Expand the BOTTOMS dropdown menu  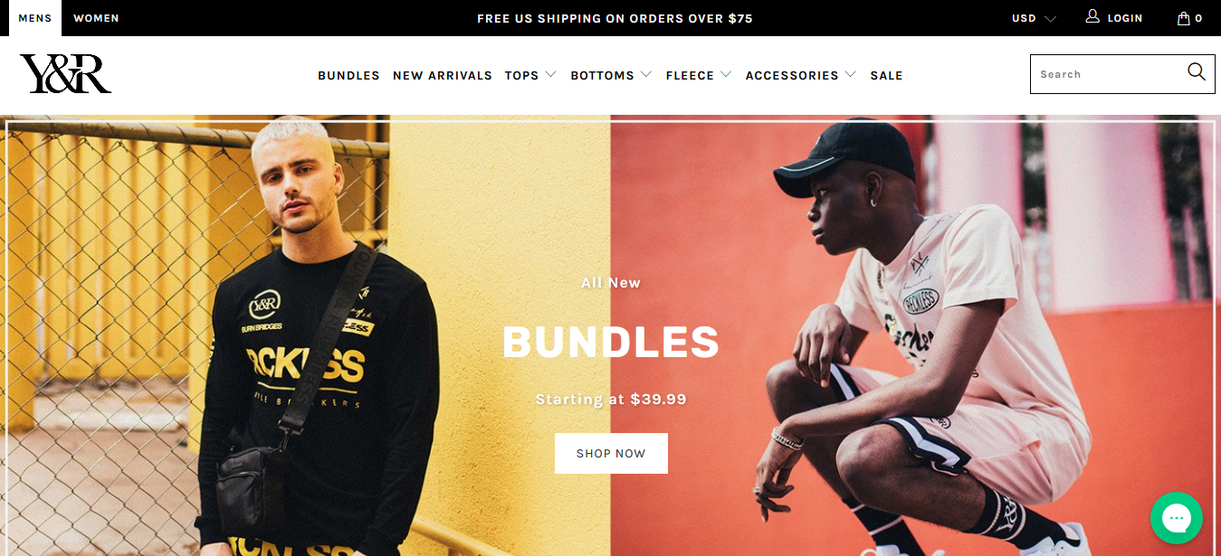[611, 75]
